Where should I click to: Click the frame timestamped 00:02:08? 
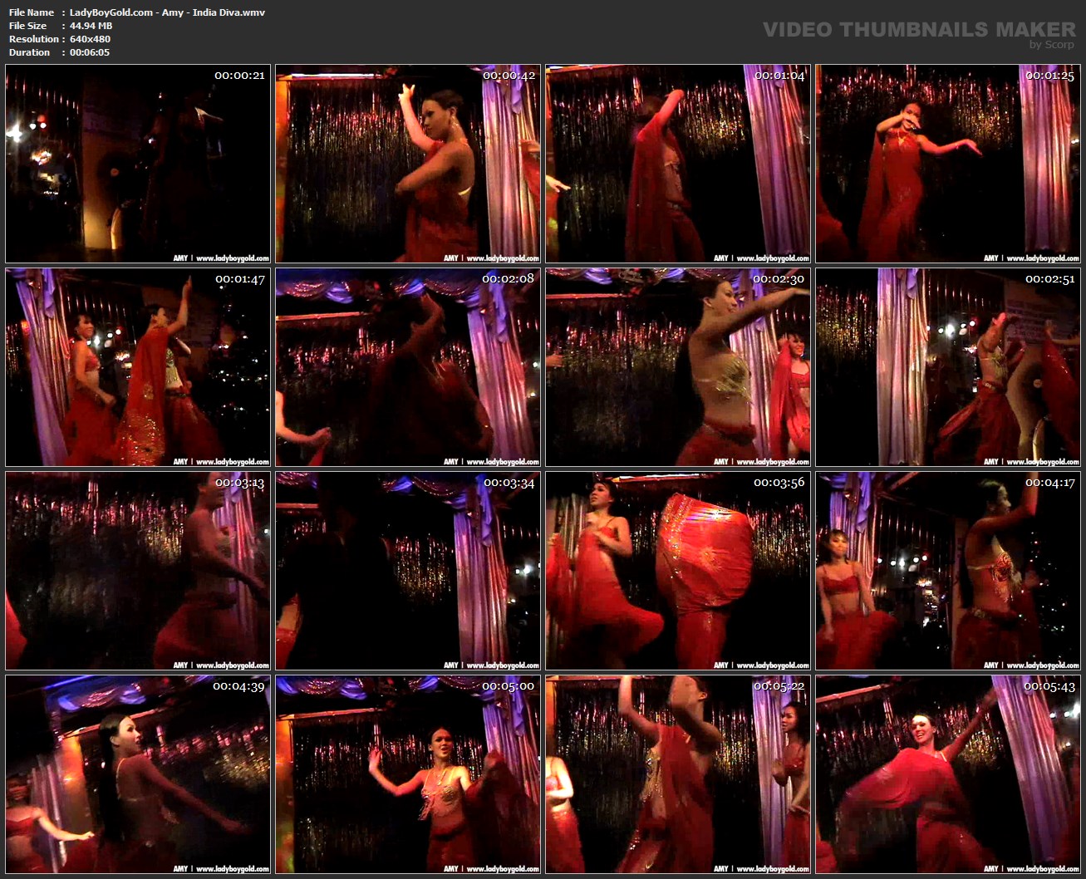[408, 367]
